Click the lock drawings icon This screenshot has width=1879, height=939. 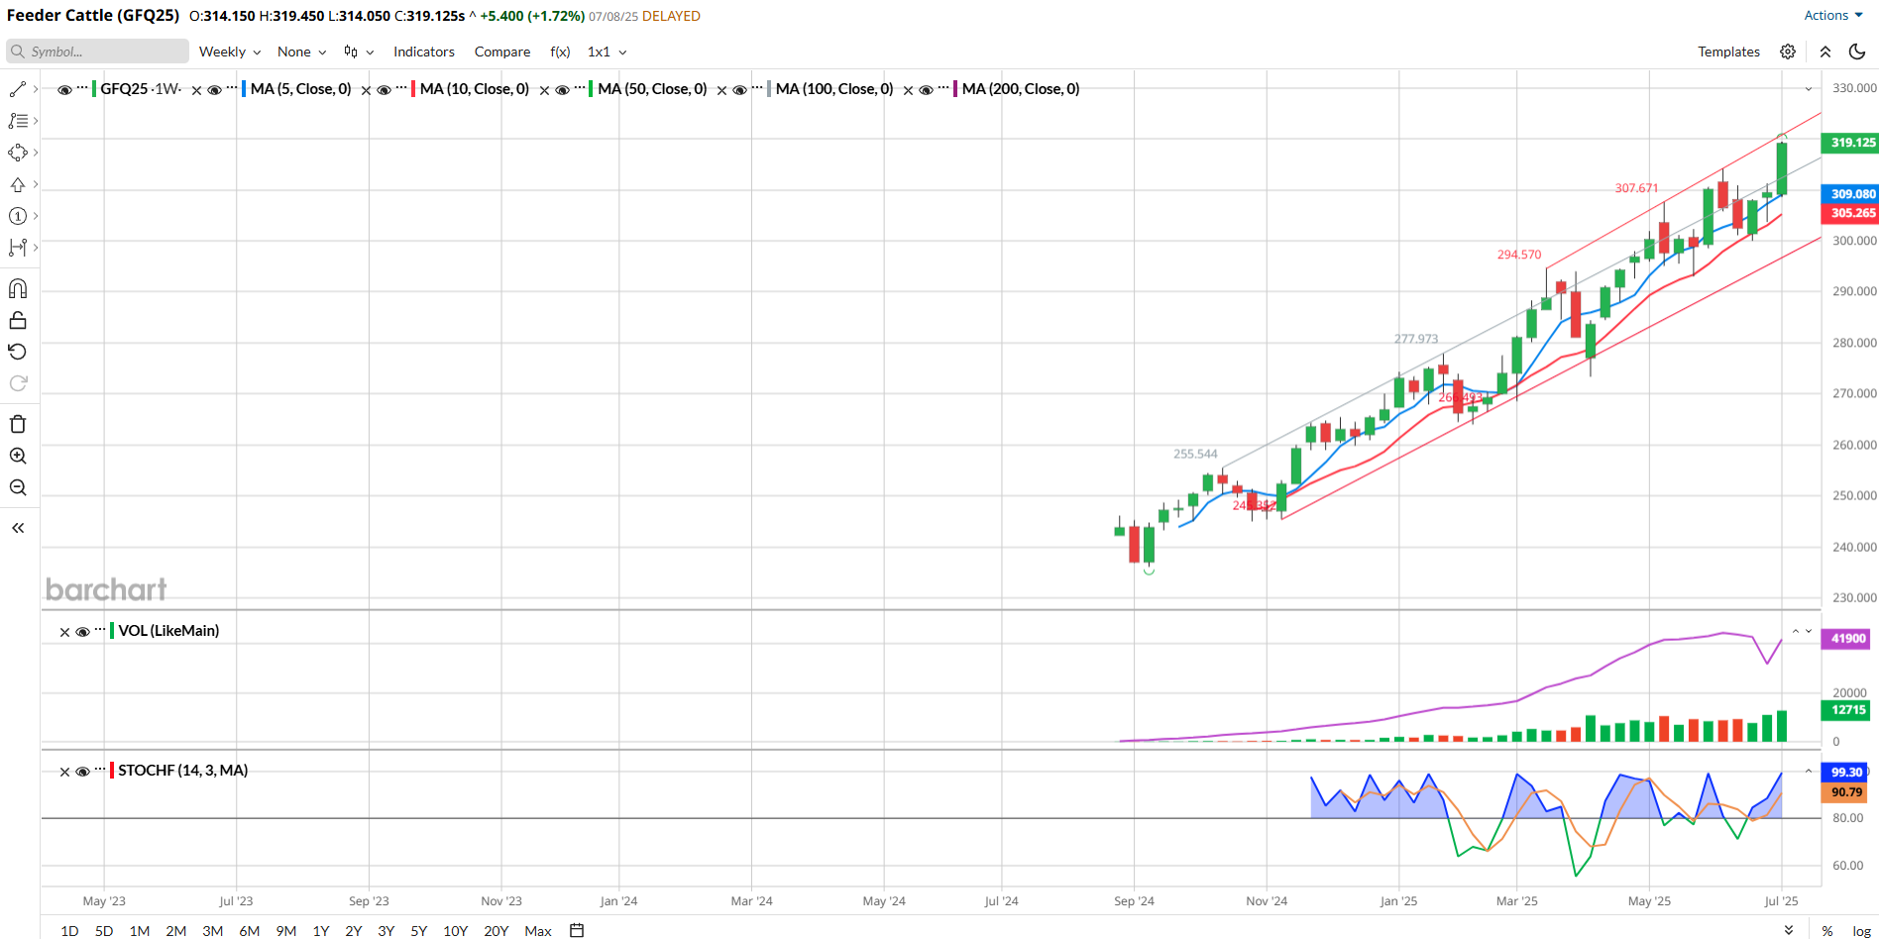pyautogui.click(x=18, y=321)
